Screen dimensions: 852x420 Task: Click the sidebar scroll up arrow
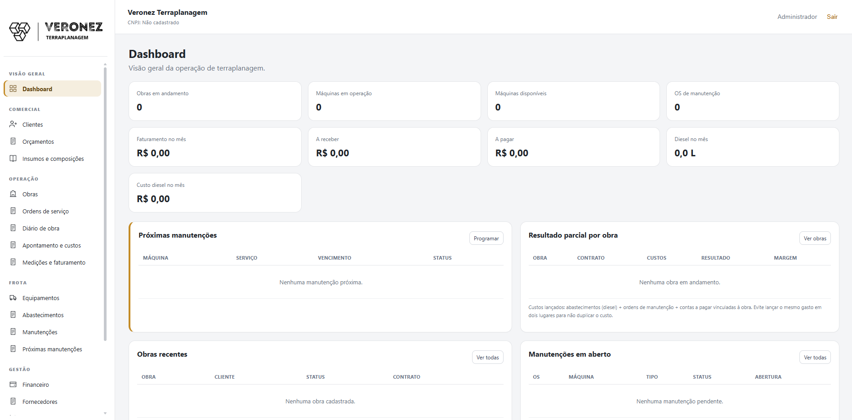(x=105, y=64)
